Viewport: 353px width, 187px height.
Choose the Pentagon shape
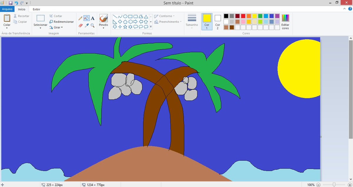pyautogui.click(x=125, y=21)
